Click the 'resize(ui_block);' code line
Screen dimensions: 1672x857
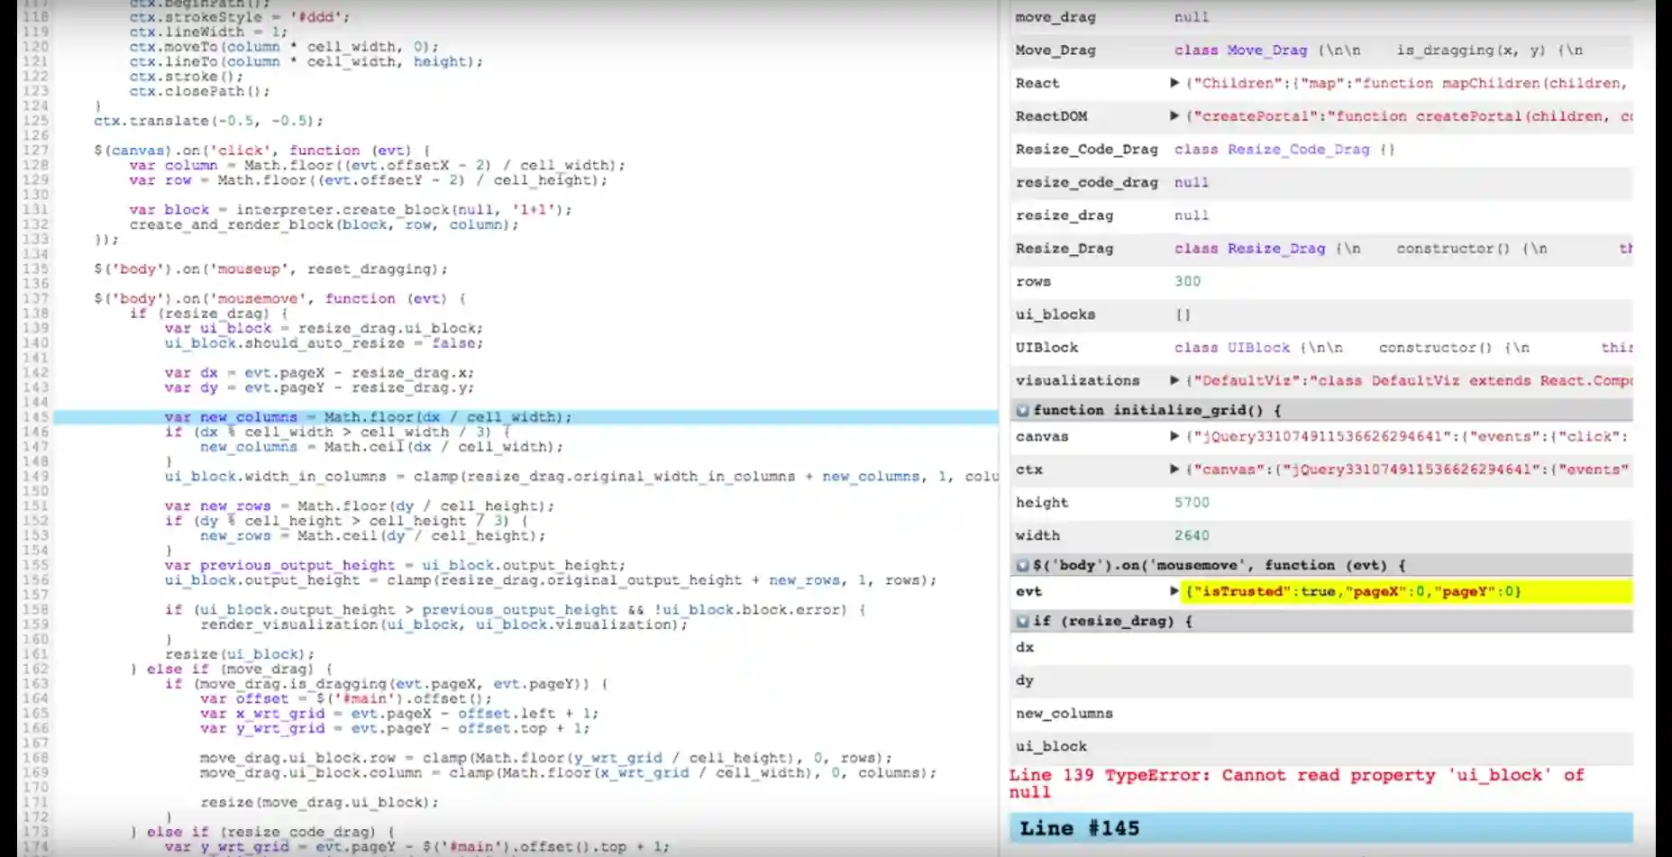pyautogui.click(x=239, y=654)
